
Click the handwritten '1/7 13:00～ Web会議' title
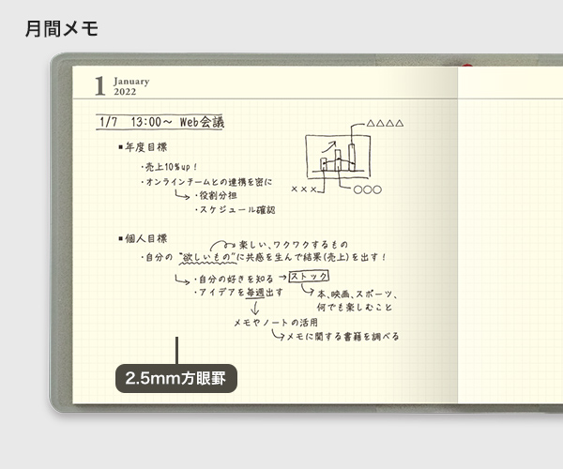click(160, 122)
